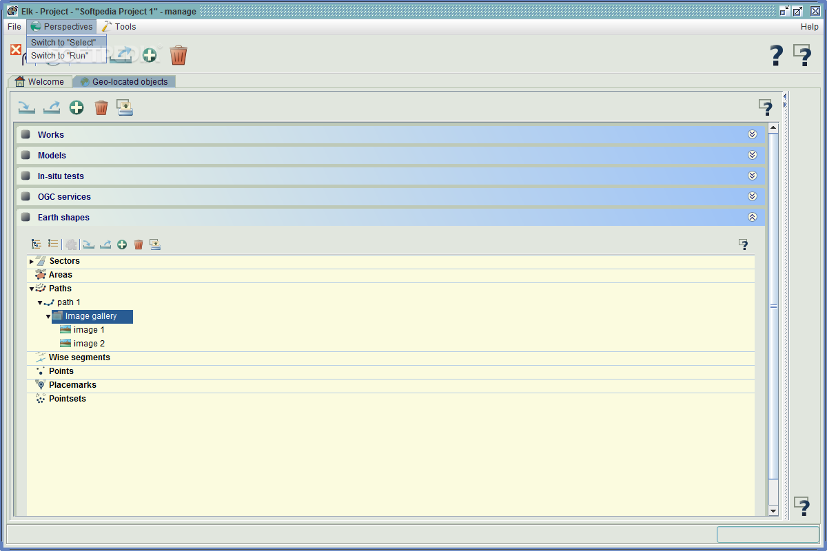Image resolution: width=827 pixels, height=551 pixels.
Task: Click greyed puzzle-piece icon in Earth shapes toolbar
Action: [x=71, y=245]
